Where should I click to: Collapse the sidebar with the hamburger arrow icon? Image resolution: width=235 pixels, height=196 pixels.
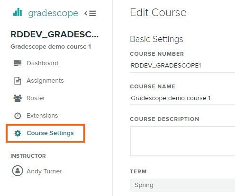(x=90, y=13)
